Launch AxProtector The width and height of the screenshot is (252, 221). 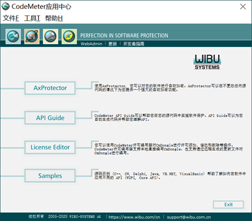tap(50, 88)
